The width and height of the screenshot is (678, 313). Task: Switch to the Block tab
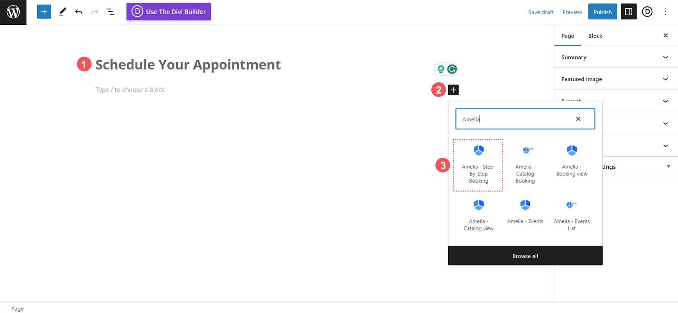pos(595,36)
